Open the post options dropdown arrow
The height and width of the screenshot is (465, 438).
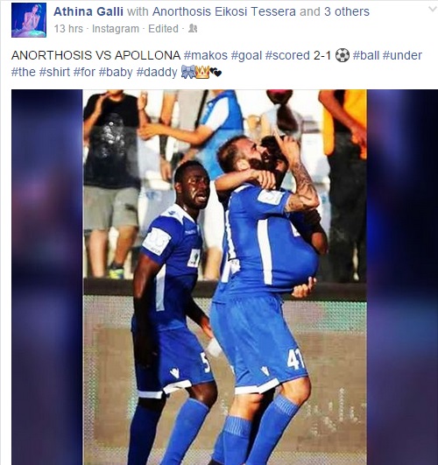point(433,9)
